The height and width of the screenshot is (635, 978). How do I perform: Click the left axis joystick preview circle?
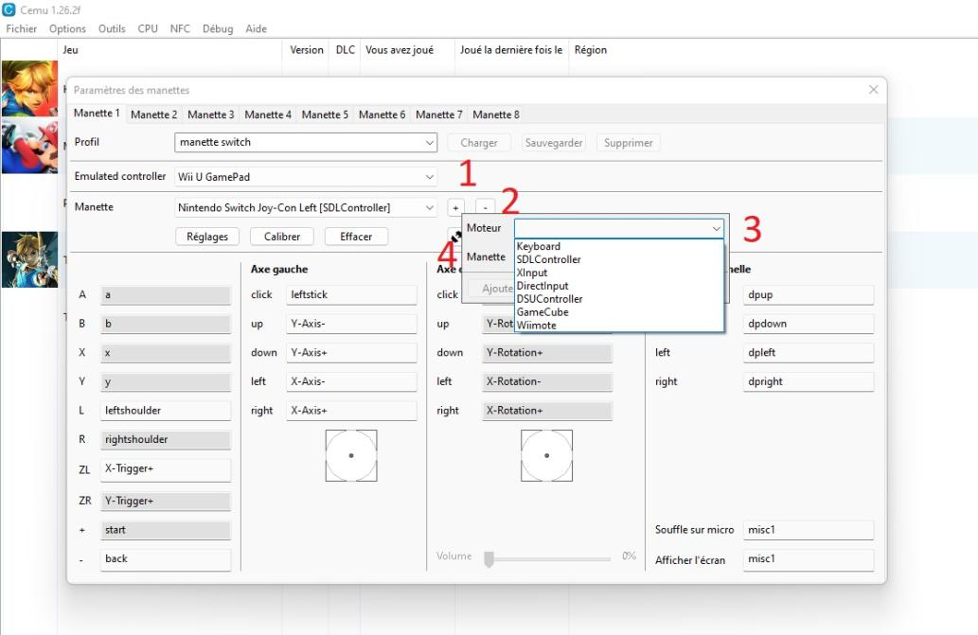click(351, 455)
